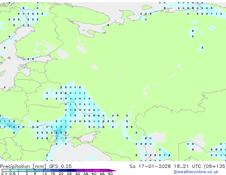The width and height of the screenshot is (226, 175).
Task: Click the legend label '20'
Action: coord(61,174)
